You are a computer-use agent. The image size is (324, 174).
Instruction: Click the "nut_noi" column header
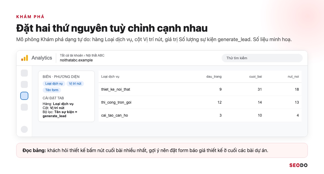click(x=293, y=77)
